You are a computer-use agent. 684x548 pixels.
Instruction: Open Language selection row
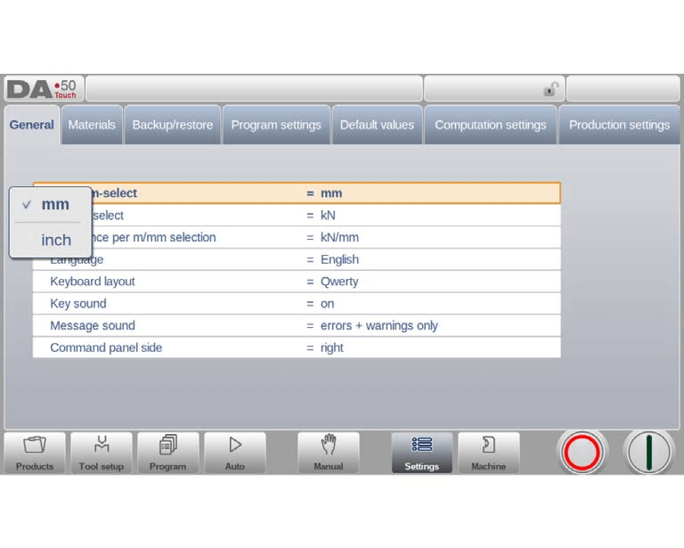[297, 259]
